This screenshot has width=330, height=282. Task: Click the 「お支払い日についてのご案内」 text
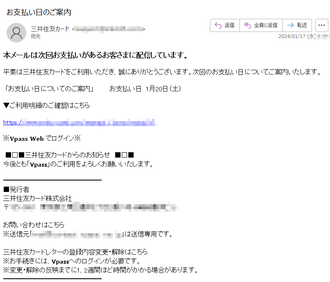(49, 89)
